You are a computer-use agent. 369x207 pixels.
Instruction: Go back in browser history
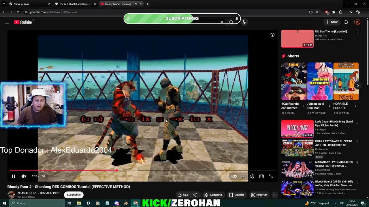coord(4,12)
